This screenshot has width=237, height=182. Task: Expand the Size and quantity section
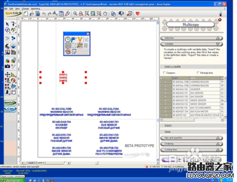tap(192, 138)
